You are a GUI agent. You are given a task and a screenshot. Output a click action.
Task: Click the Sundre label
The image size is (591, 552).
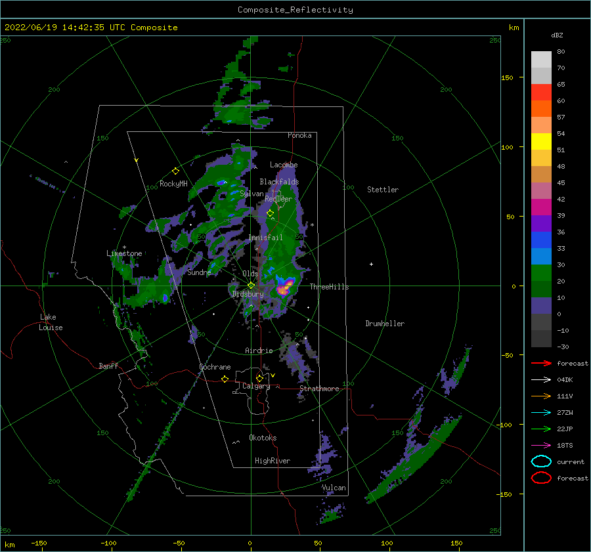tap(199, 272)
